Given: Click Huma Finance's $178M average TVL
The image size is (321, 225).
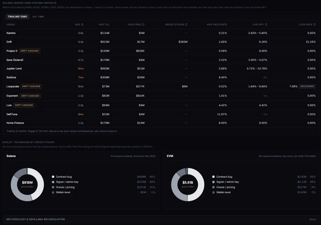Looking at the screenshot, I should tap(105, 123).
